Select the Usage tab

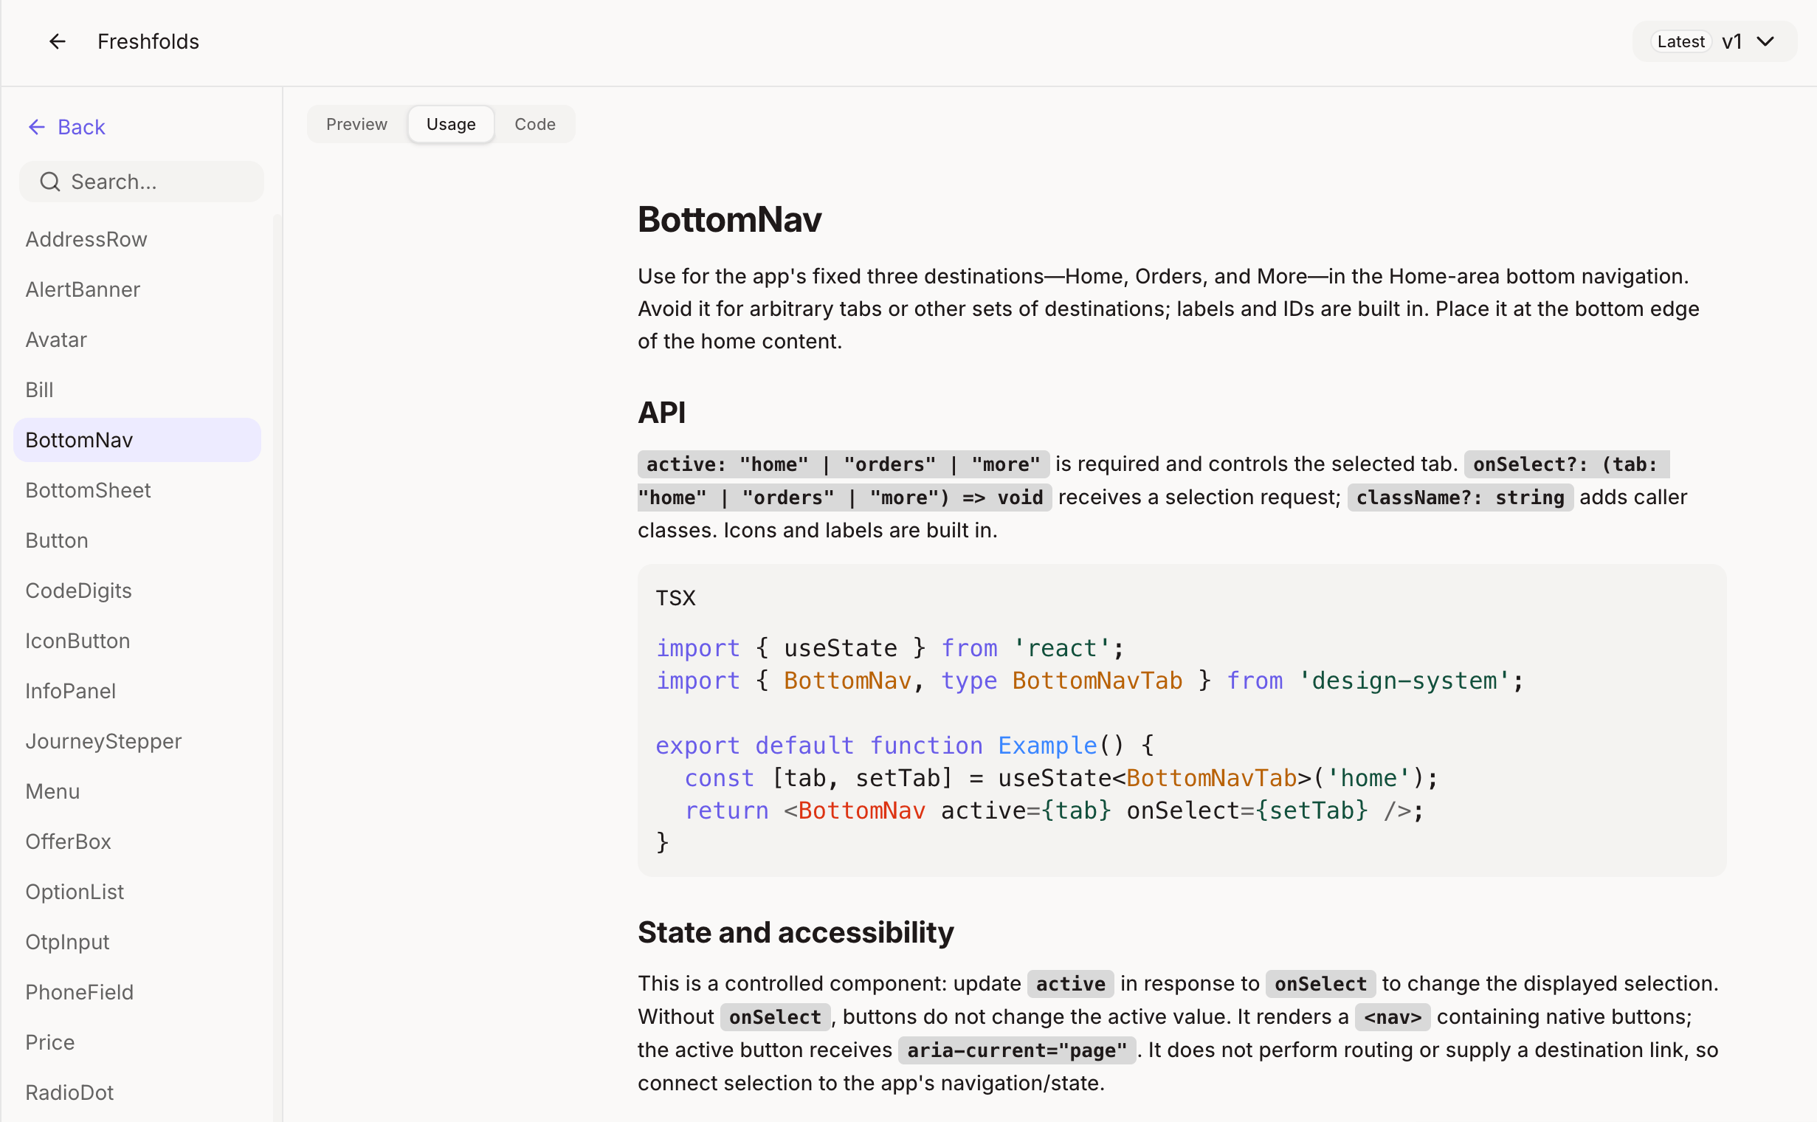451,124
